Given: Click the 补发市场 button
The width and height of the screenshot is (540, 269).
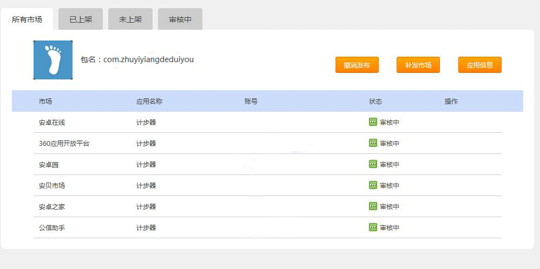Looking at the screenshot, I should coord(418,65).
